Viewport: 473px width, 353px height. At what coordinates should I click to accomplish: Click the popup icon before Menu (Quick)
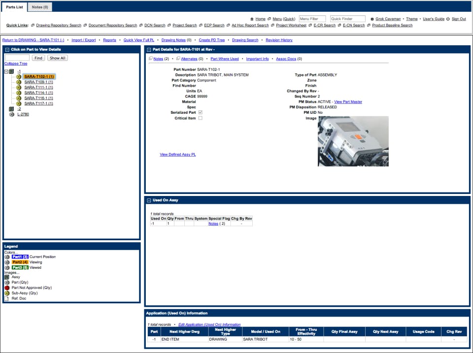pyautogui.click(x=270, y=19)
